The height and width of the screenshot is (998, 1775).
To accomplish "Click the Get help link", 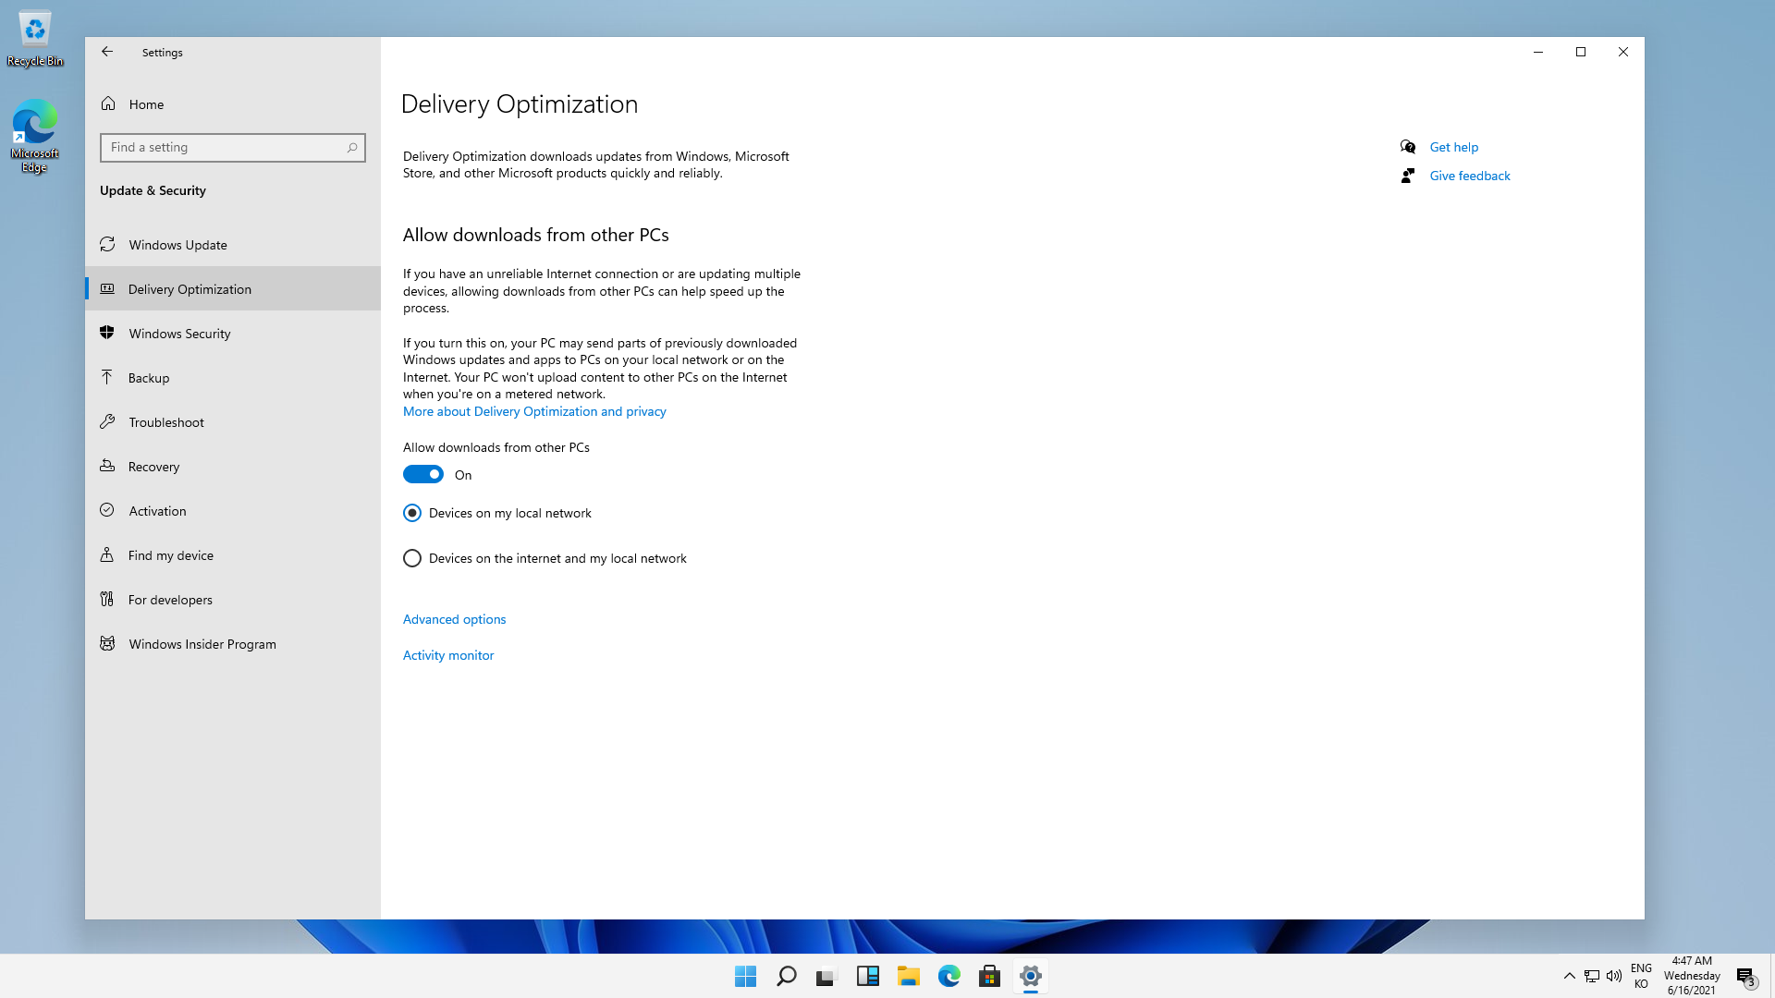I will tap(1453, 147).
